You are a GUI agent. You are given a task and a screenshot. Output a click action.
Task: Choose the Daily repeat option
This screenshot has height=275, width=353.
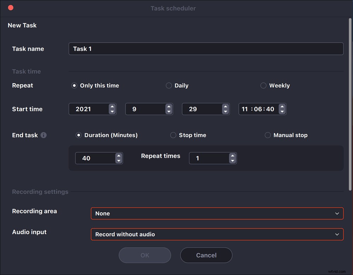pyautogui.click(x=169, y=86)
